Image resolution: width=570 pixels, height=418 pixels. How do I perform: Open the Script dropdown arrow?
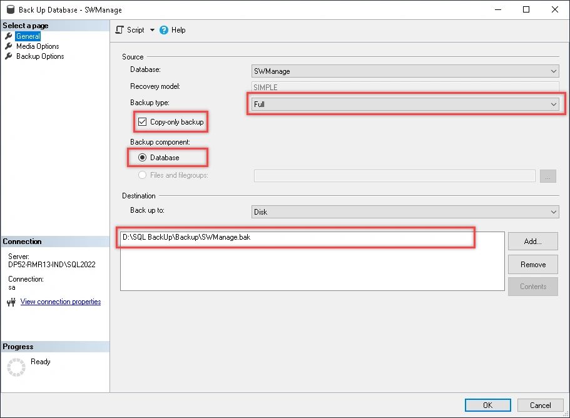pyautogui.click(x=152, y=30)
